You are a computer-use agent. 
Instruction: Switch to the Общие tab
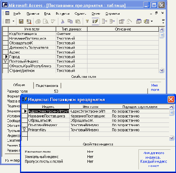pyautogui.click(x=19, y=85)
